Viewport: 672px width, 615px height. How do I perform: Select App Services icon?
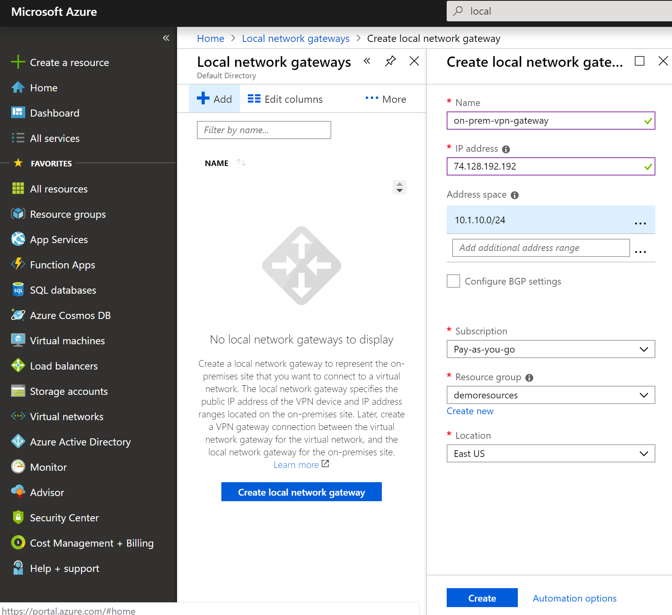pos(18,239)
